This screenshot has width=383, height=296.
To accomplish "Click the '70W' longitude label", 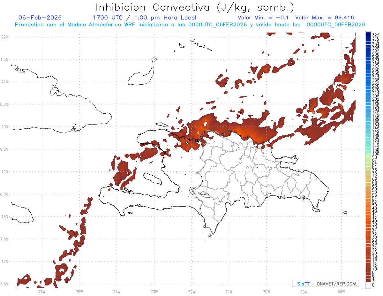I will point(267,291).
